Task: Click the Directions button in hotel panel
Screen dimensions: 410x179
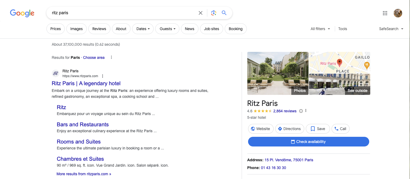Action: [289, 129]
